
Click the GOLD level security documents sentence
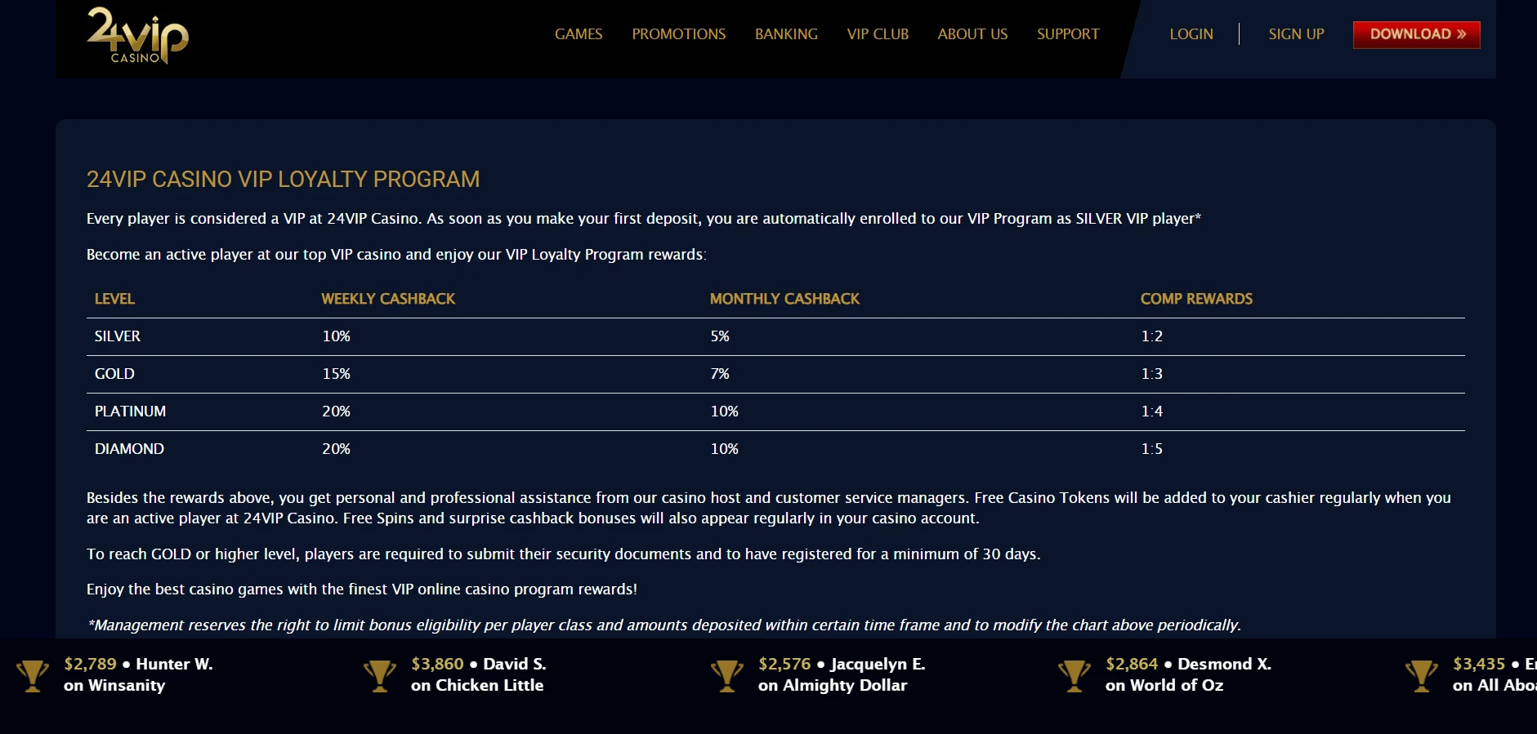tap(564, 554)
